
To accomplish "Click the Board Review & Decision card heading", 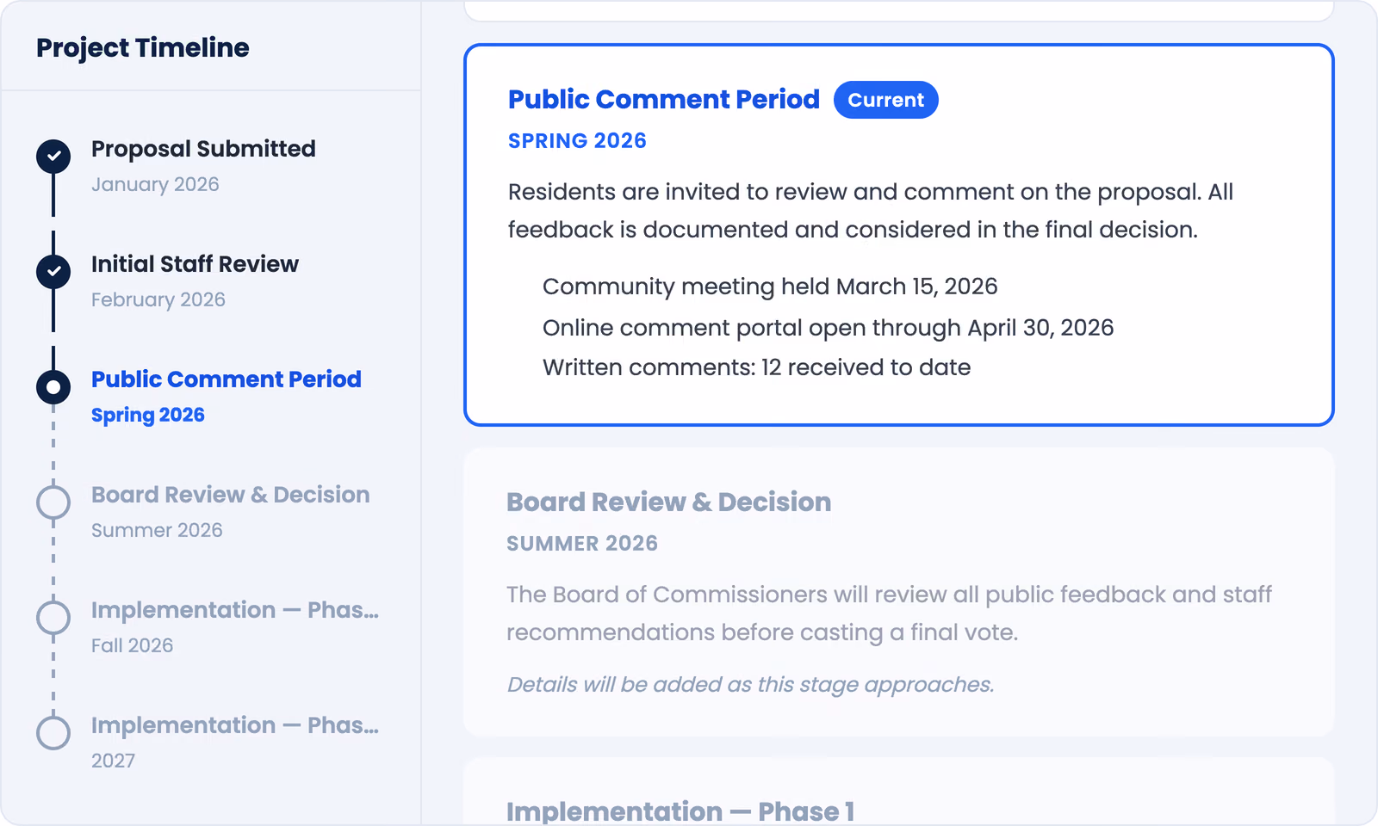I will coord(669,502).
